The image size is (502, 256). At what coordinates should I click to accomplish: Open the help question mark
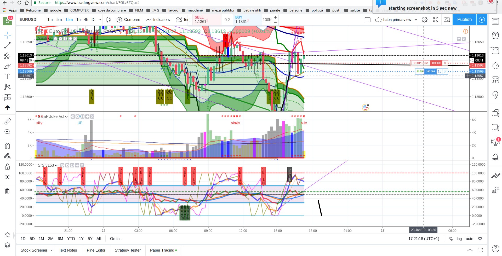tap(495, 248)
